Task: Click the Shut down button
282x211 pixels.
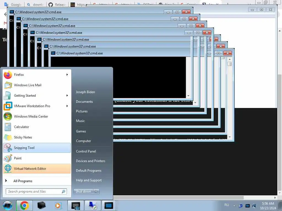Action: click(x=83, y=191)
